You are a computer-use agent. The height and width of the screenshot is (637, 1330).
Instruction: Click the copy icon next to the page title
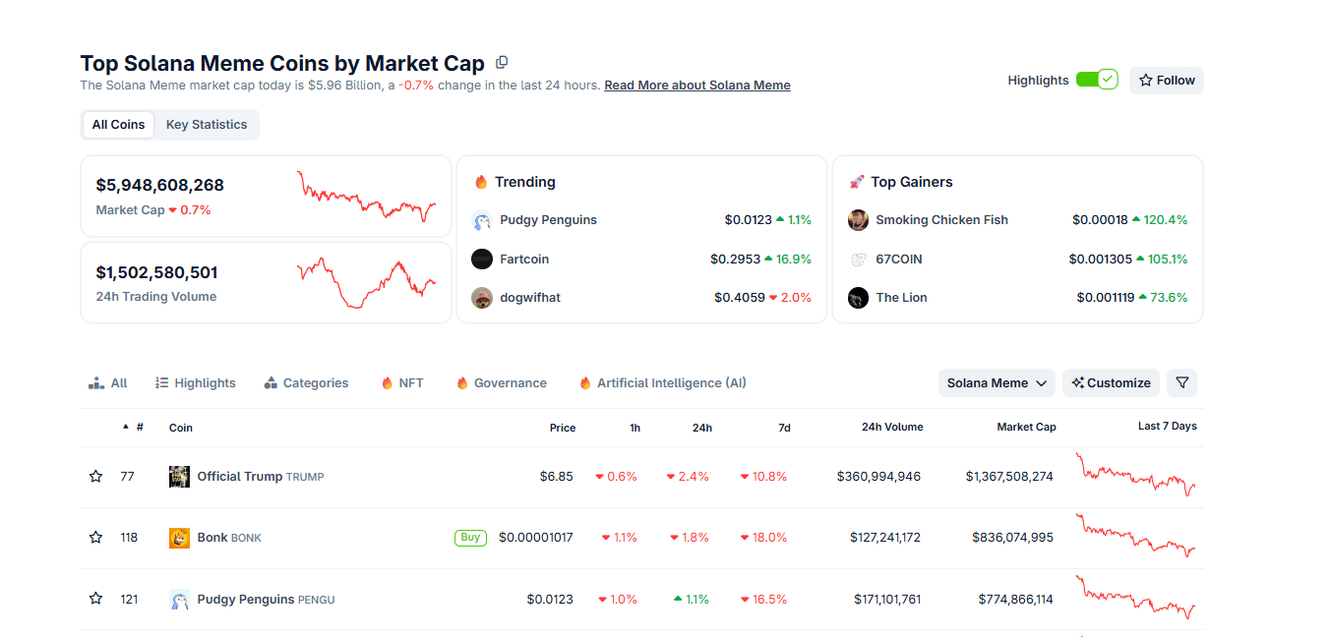[x=502, y=62]
